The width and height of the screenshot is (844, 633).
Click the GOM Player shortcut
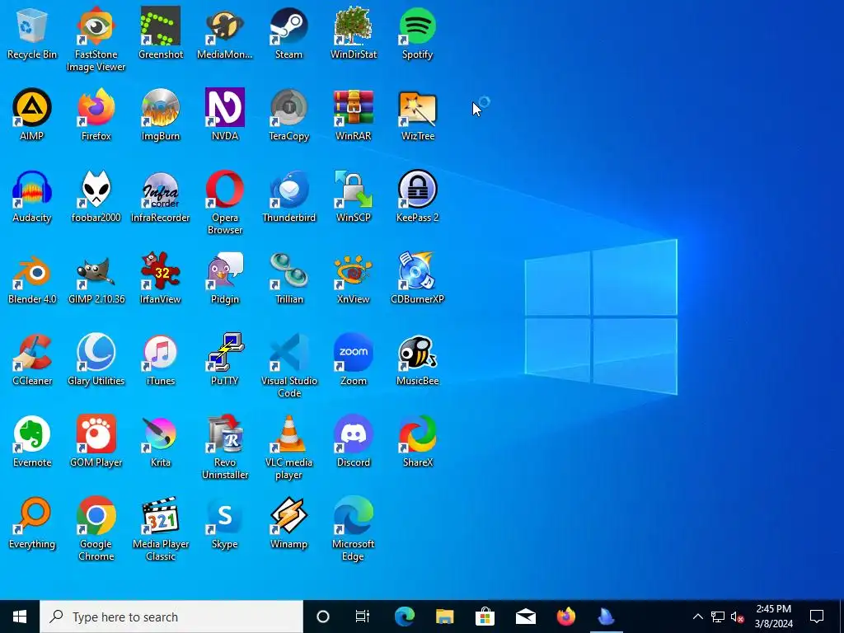pos(96,434)
